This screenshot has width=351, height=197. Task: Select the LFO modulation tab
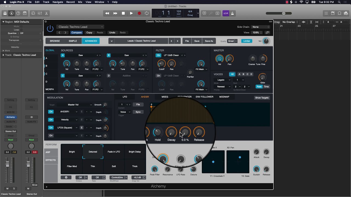pyautogui.click(x=125, y=97)
